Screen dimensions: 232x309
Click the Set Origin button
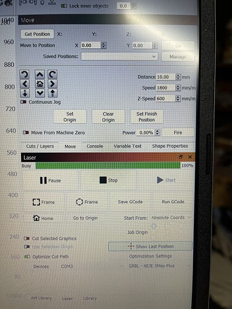(x=70, y=117)
